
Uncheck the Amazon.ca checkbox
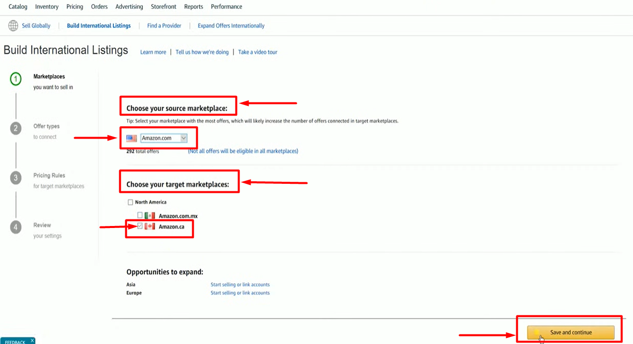(x=140, y=226)
